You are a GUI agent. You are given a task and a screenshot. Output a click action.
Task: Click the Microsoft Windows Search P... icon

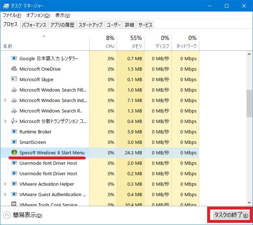pos(14,111)
